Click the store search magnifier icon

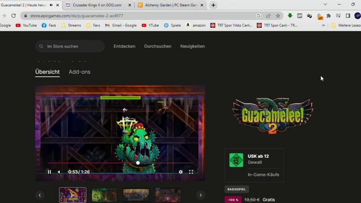point(41,46)
